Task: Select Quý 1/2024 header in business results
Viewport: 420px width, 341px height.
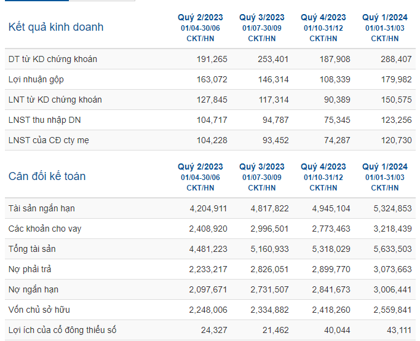Action: click(385, 17)
